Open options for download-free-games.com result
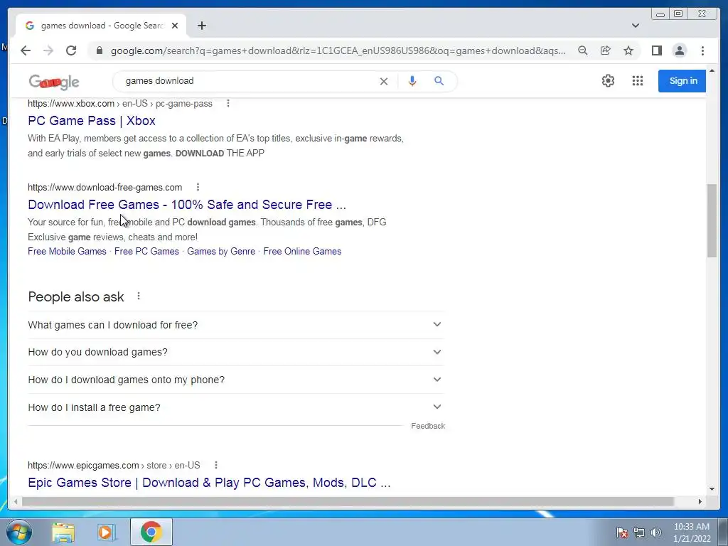The width and height of the screenshot is (728, 546). [198, 187]
